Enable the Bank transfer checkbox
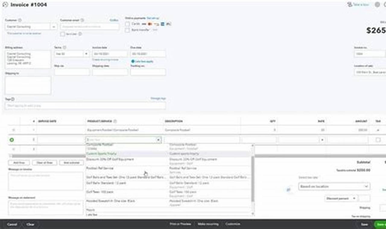Viewport: 386px width, 229px height. (x=128, y=30)
